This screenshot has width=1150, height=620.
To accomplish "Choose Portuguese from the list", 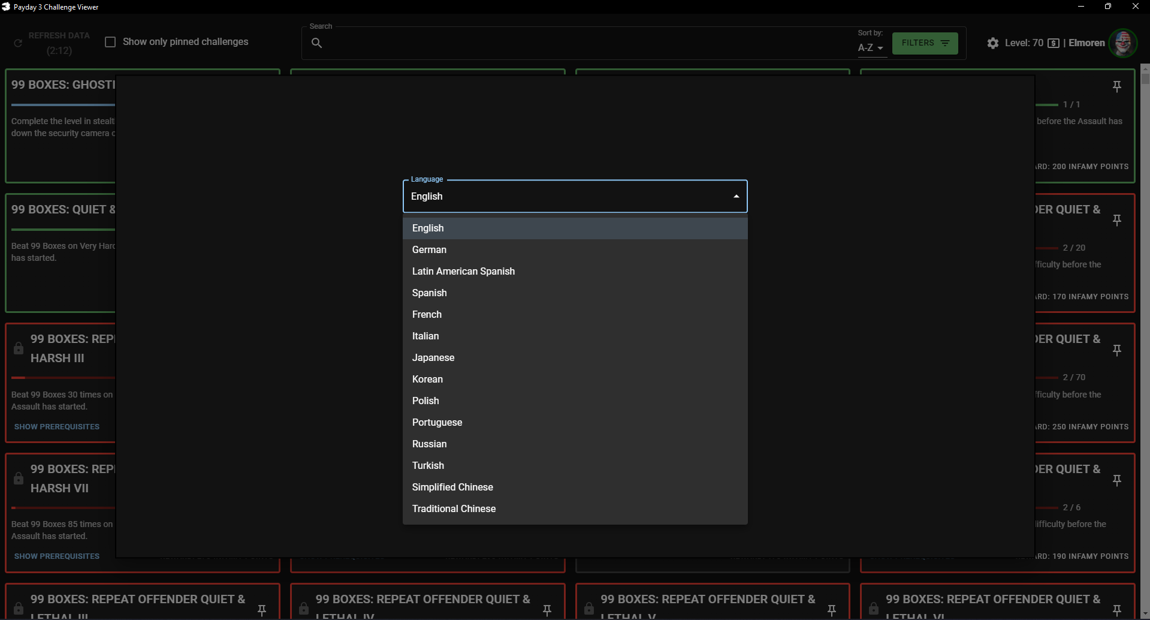I will 575,423.
